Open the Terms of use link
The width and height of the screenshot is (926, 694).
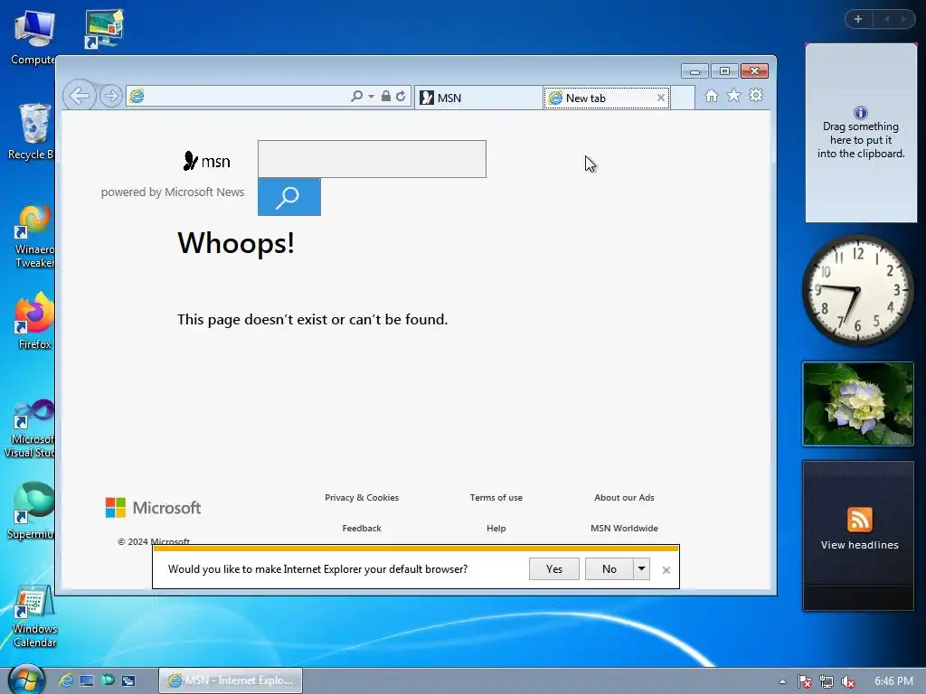[x=496, y=498]
